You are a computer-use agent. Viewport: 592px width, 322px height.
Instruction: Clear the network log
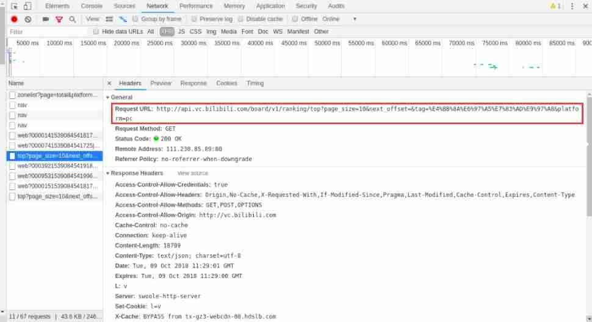tap(28, 19)
